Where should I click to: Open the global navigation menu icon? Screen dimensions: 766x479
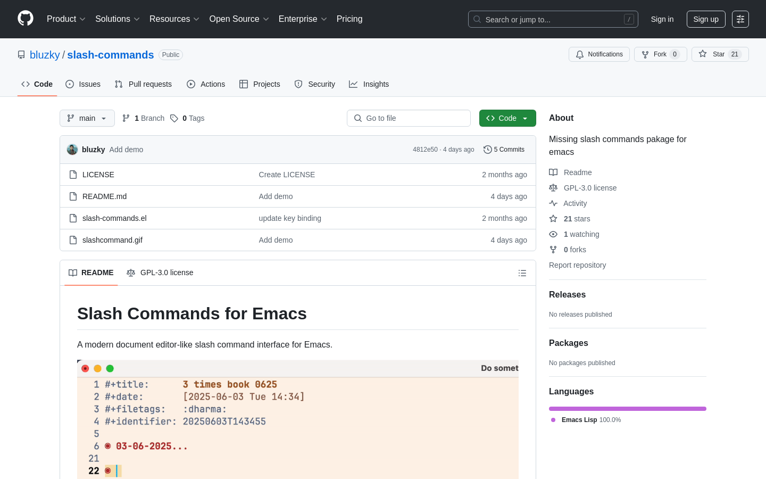pyautogui.click(x=740, y=19)
